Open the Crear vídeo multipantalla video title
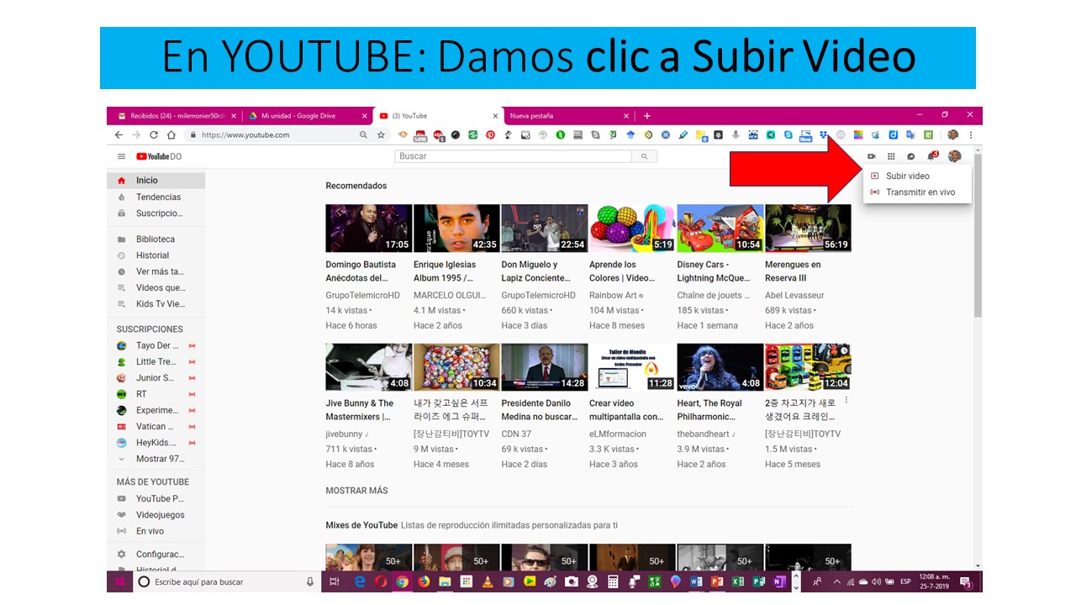 click(626, 410)
